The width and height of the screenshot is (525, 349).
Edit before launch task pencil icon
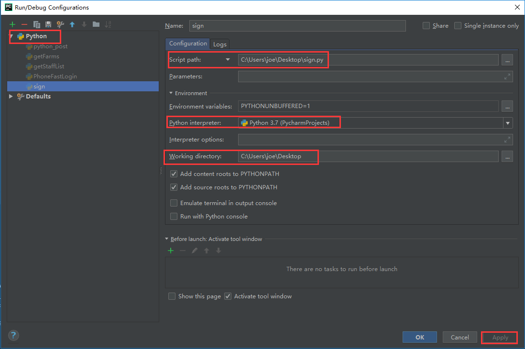(x=195, y=251)
